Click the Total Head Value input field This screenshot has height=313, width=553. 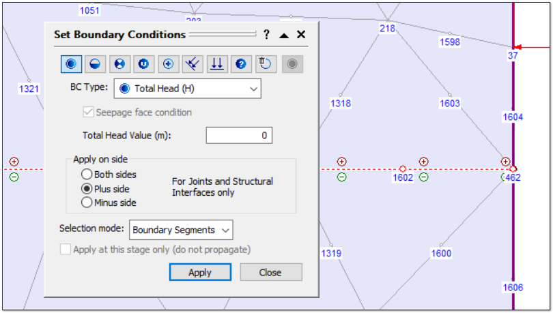click(x=238, y=136)
